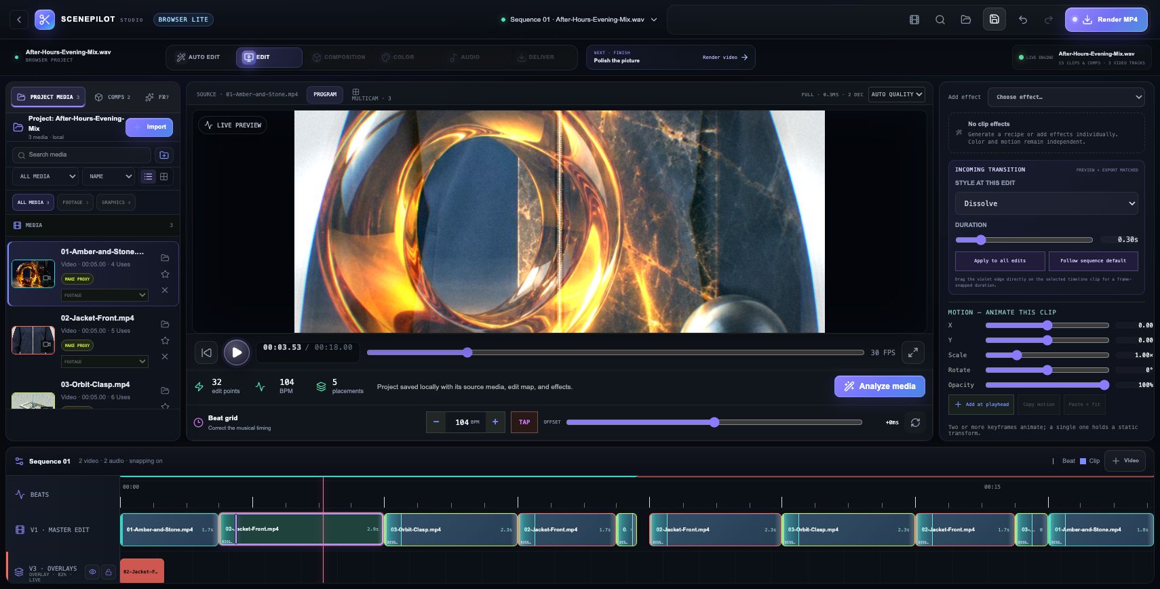
Task: Switch to the Comps tab
Action: coord(113,97)
